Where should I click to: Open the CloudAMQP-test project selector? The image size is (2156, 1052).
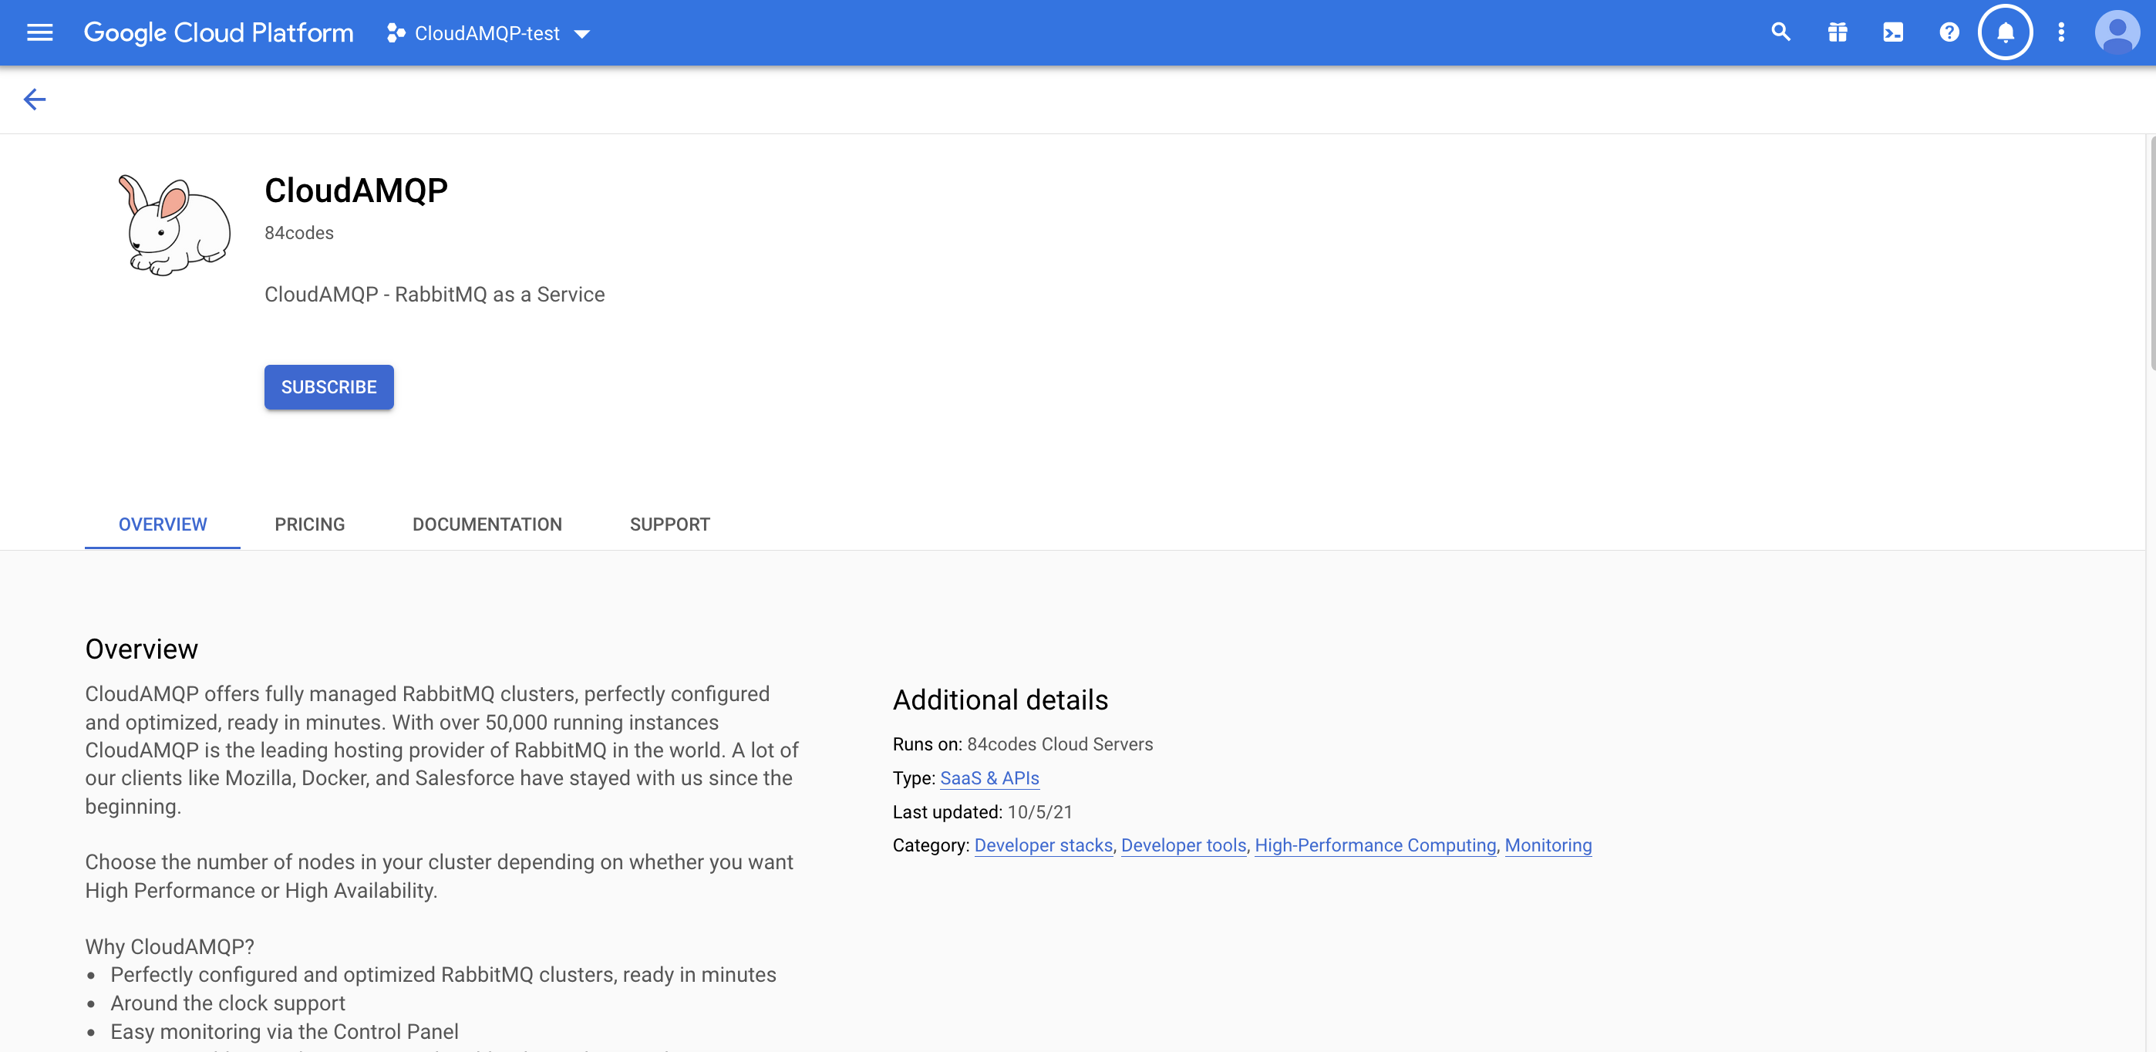(x=489, y=33)
